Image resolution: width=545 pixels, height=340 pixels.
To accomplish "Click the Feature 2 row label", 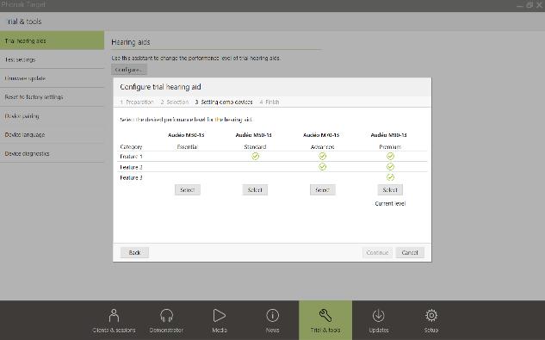I will pos(131,167).
